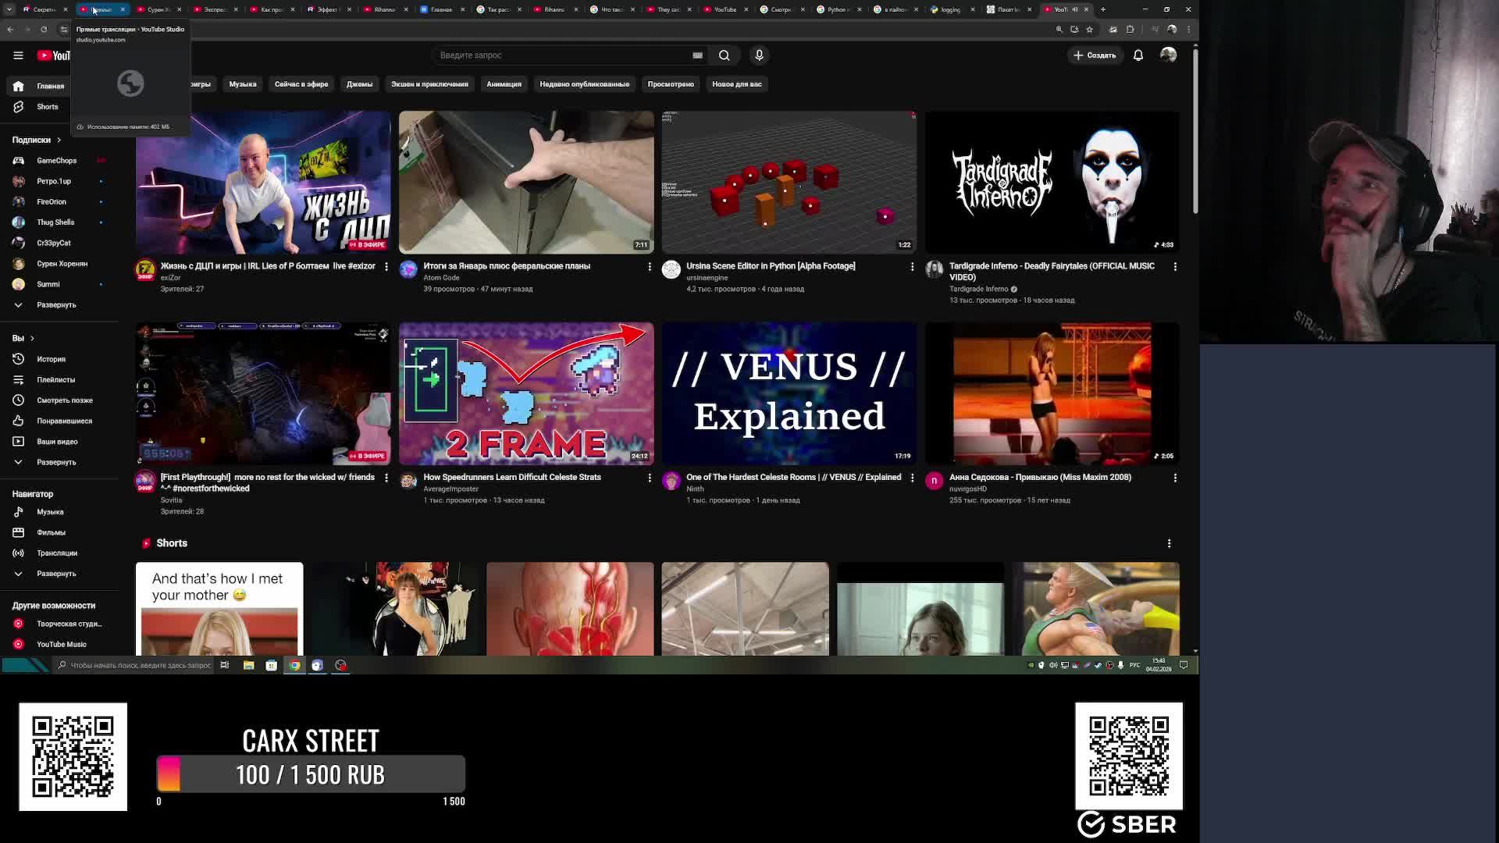
Task: Expand the subscriptions list with Развернуть
Action: tap(55, 305)
